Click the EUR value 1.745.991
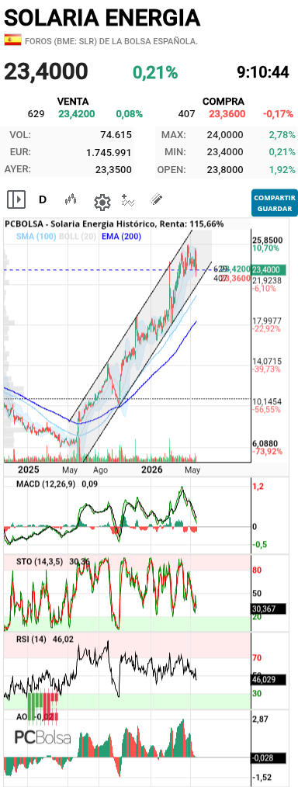 coord(109,152)
